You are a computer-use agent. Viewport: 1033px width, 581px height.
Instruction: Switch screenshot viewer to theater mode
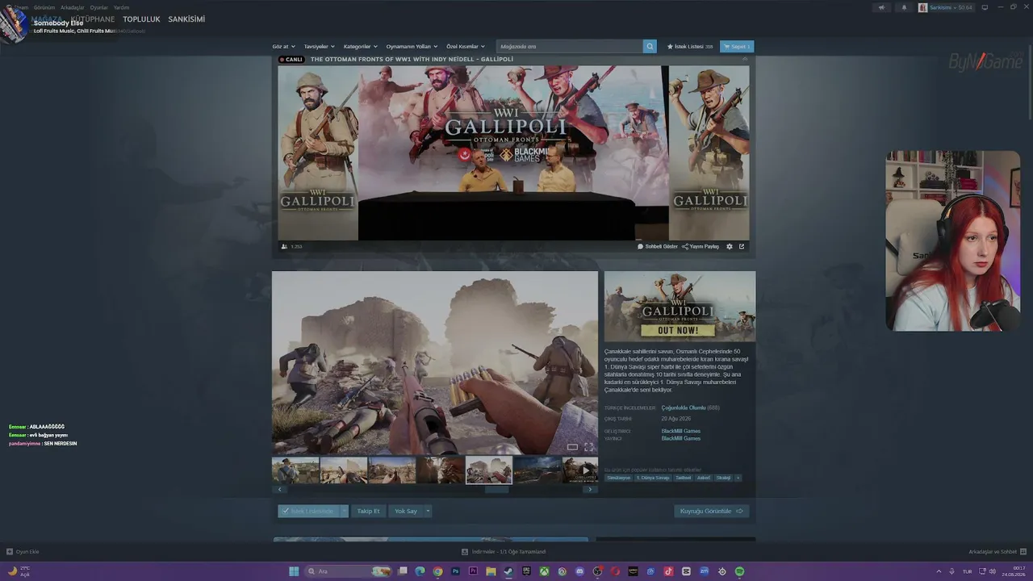pyautogui.click(x=572, y=446)
